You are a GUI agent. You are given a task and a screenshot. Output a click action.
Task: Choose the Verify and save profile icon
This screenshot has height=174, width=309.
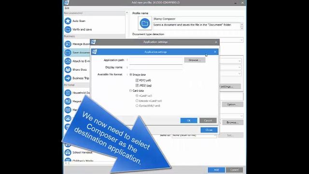[x=68, y=29]
